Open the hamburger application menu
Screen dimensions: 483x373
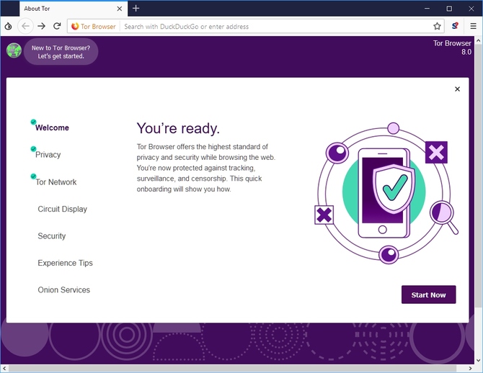coord(473,26)
